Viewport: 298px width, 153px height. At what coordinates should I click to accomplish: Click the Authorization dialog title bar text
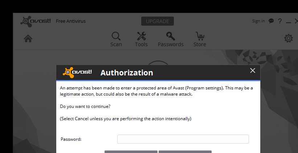click(127, 73)
